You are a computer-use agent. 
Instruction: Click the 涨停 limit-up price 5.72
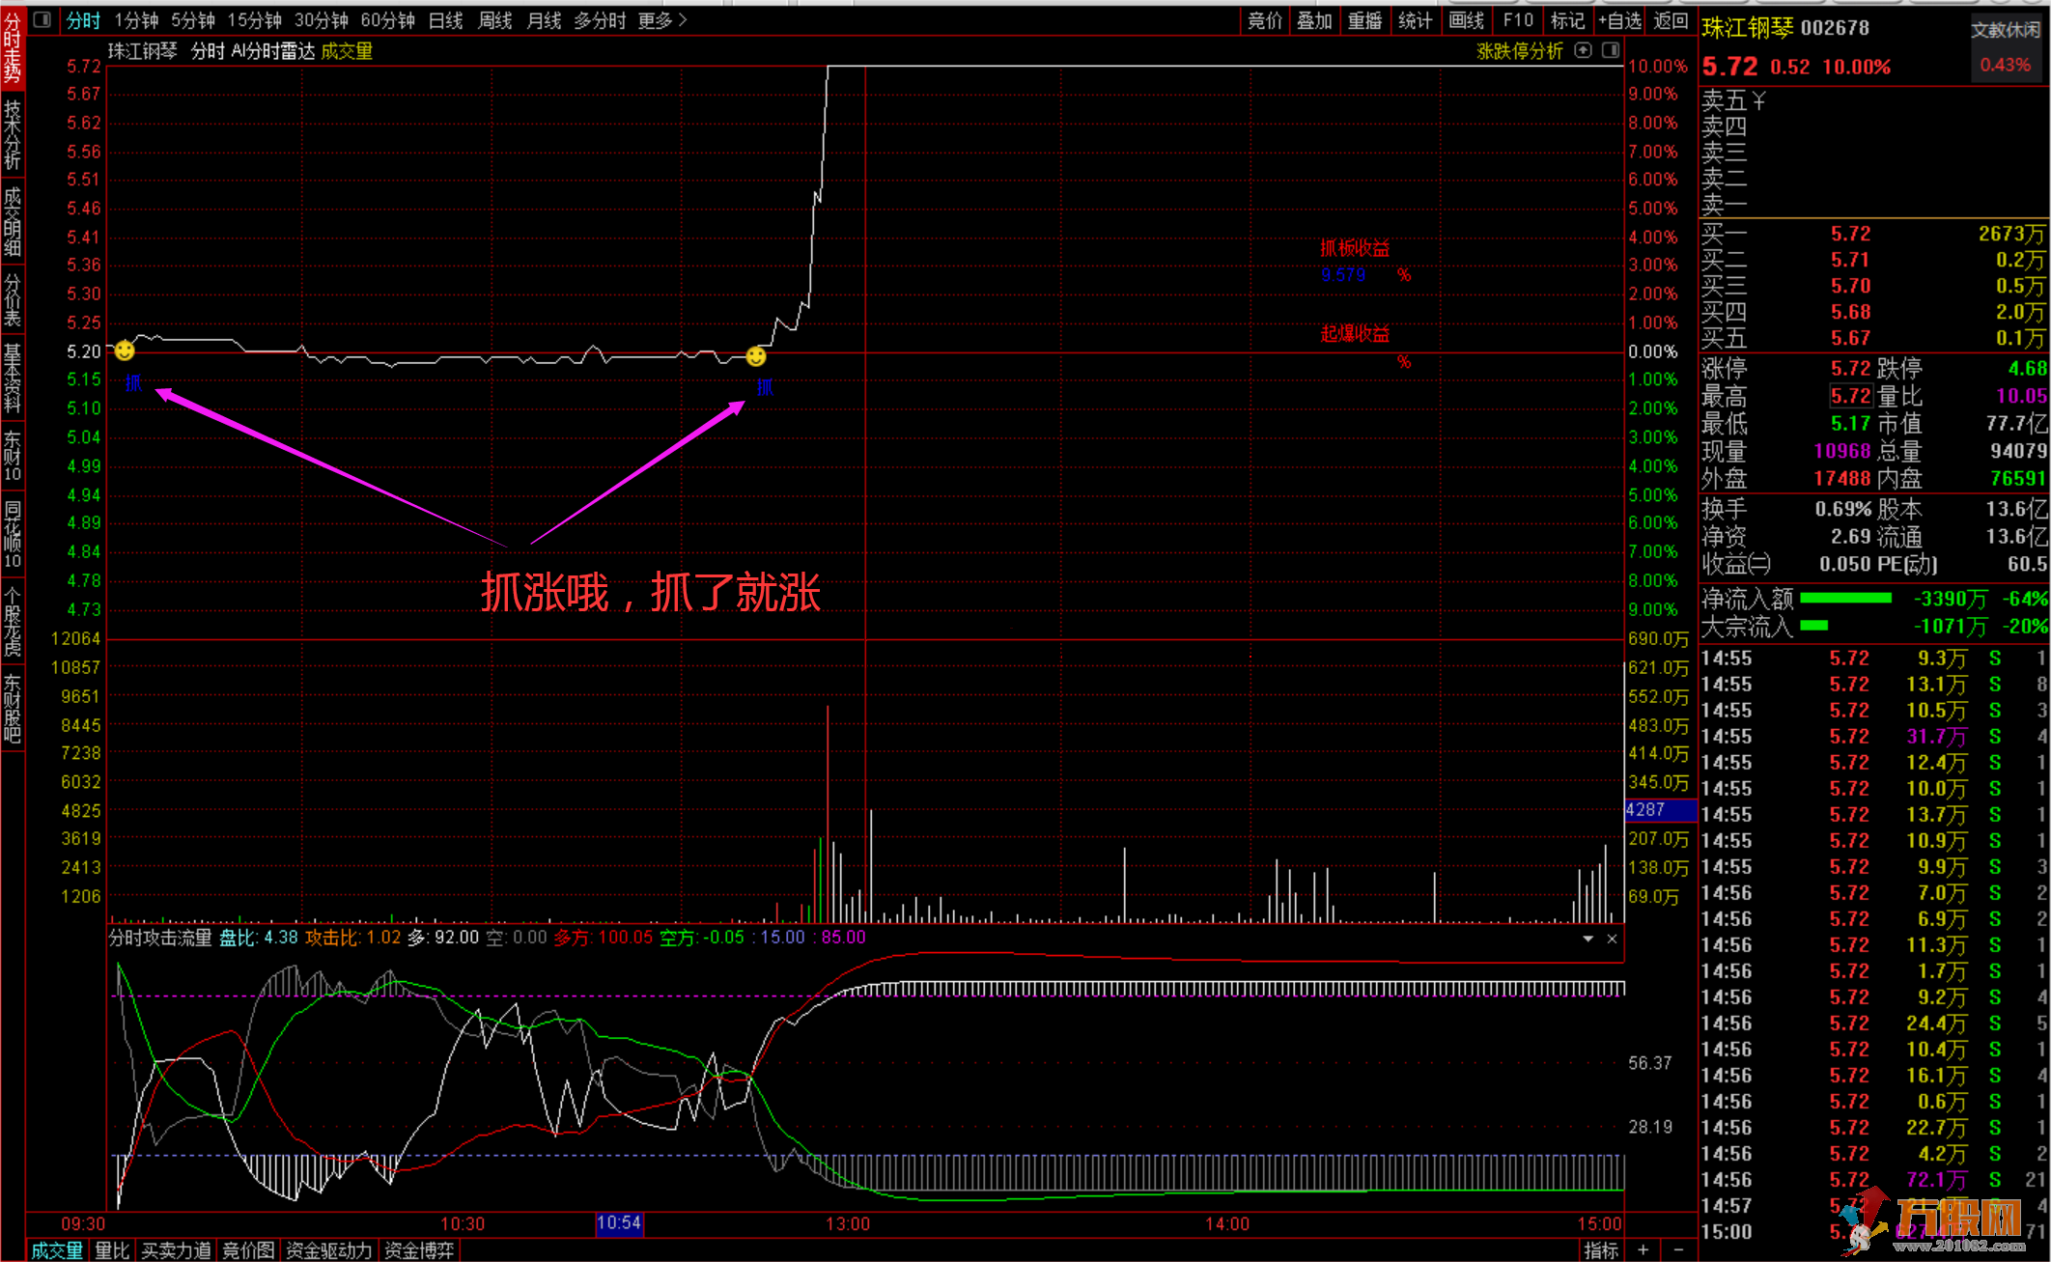click(x=1850, y=369)
